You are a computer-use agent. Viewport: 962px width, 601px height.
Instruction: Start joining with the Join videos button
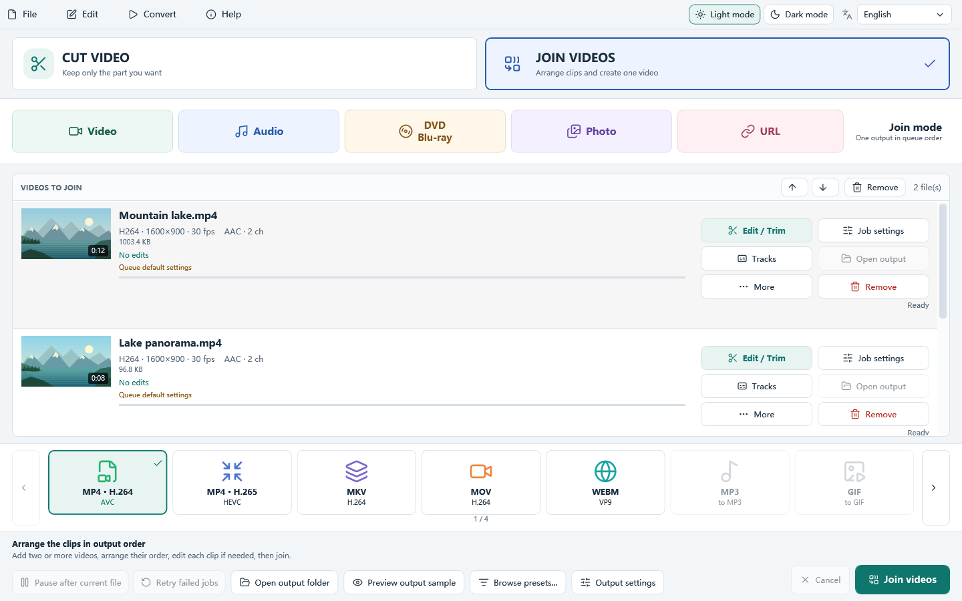point(903,580)
